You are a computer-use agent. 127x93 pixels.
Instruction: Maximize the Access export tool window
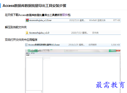[x=115, y=50]
